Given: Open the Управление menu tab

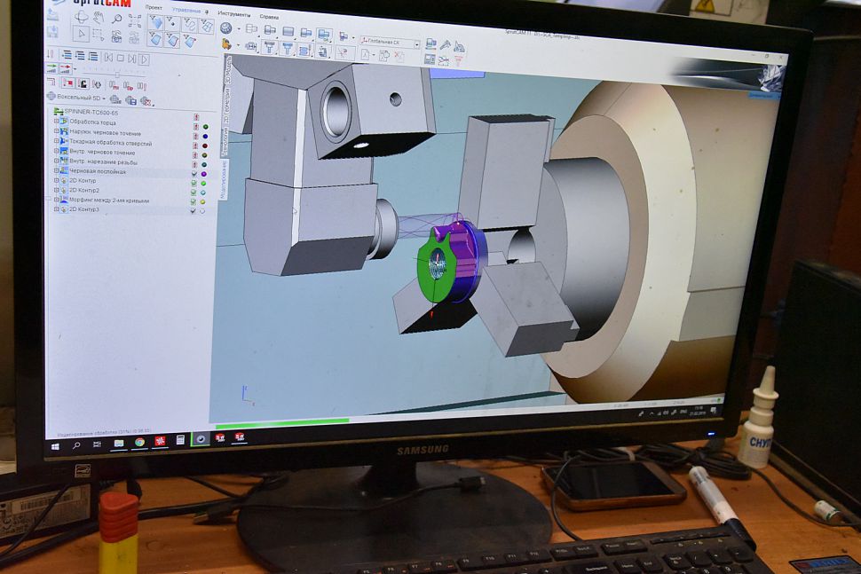Looking at the screenshot, I should (186, 10).
